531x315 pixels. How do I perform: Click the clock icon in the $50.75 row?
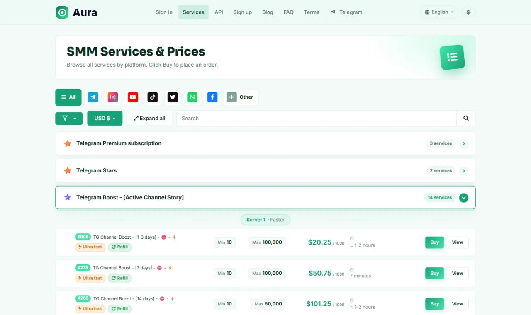pyautogui.click(x=352, y=269)
